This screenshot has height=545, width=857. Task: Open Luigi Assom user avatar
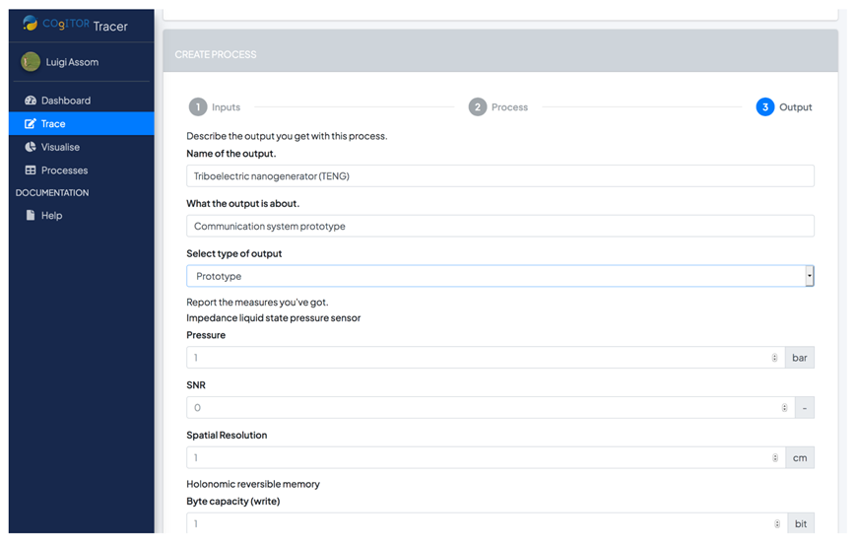coord(31,62)
